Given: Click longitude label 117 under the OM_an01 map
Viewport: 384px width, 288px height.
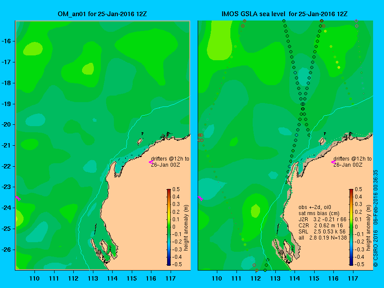Looking at the screenshot, I should 171,278.
